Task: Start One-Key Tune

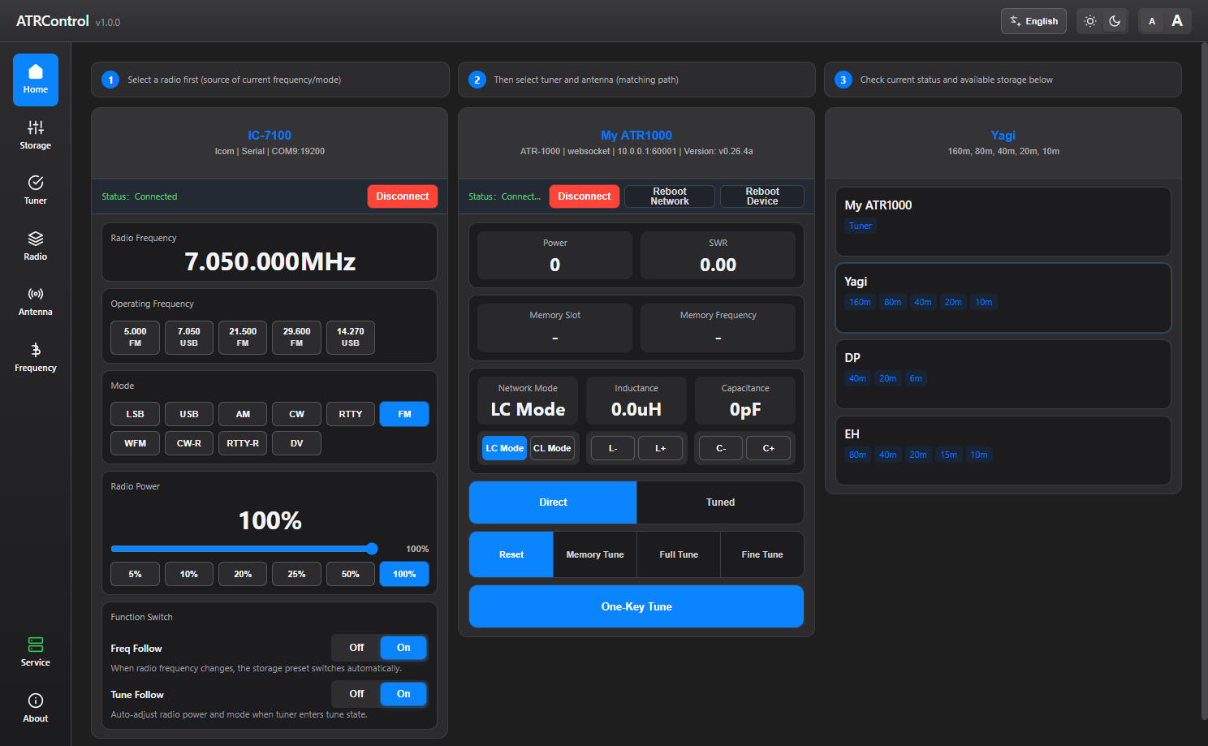Action: pyautogui.click(x=636, y=606)
